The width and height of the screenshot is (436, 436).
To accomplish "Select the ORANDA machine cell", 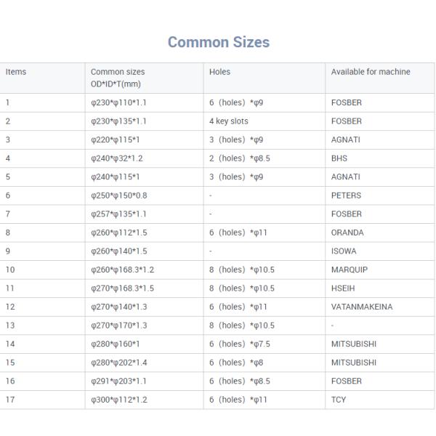I will [347, 233].
